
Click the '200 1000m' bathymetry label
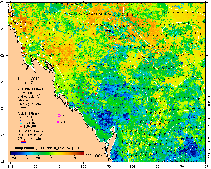tap(94, 156)
